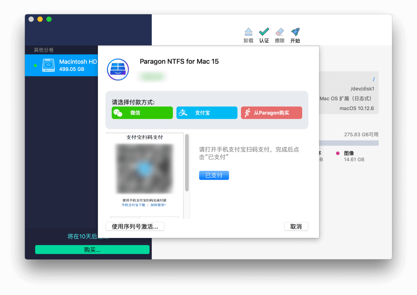The height and width of the screenshot is (295, 417).
Task: Toggle the green mount status dot for Macintosh HD
Action: coord(35,65)
